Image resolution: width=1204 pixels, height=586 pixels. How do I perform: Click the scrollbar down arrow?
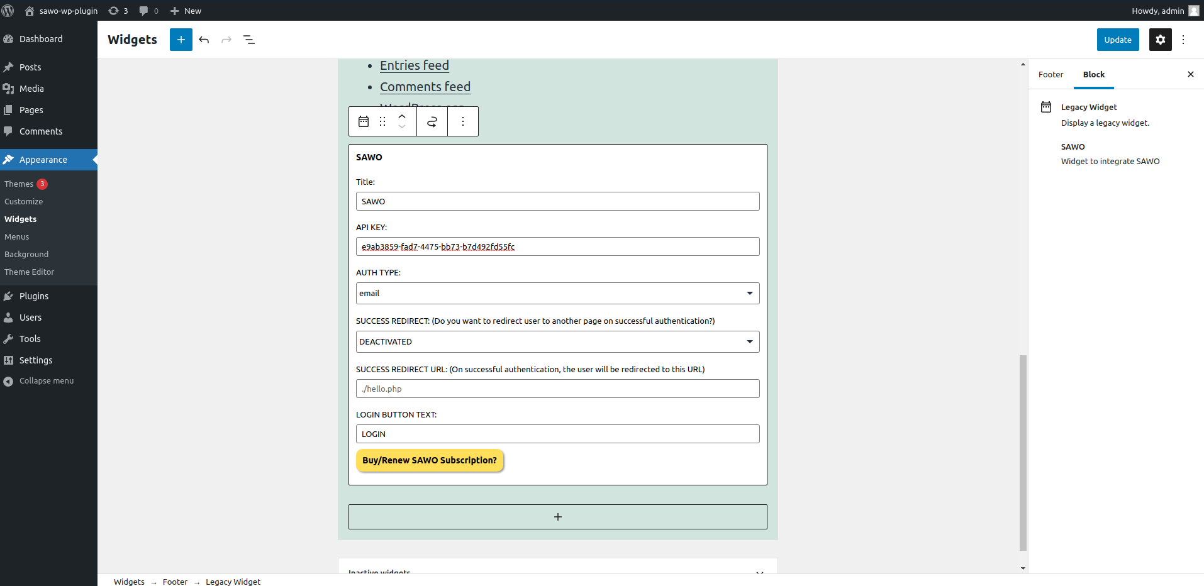(x=1023, y=568)
